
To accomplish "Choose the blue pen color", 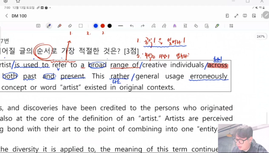I will [96, 26].
